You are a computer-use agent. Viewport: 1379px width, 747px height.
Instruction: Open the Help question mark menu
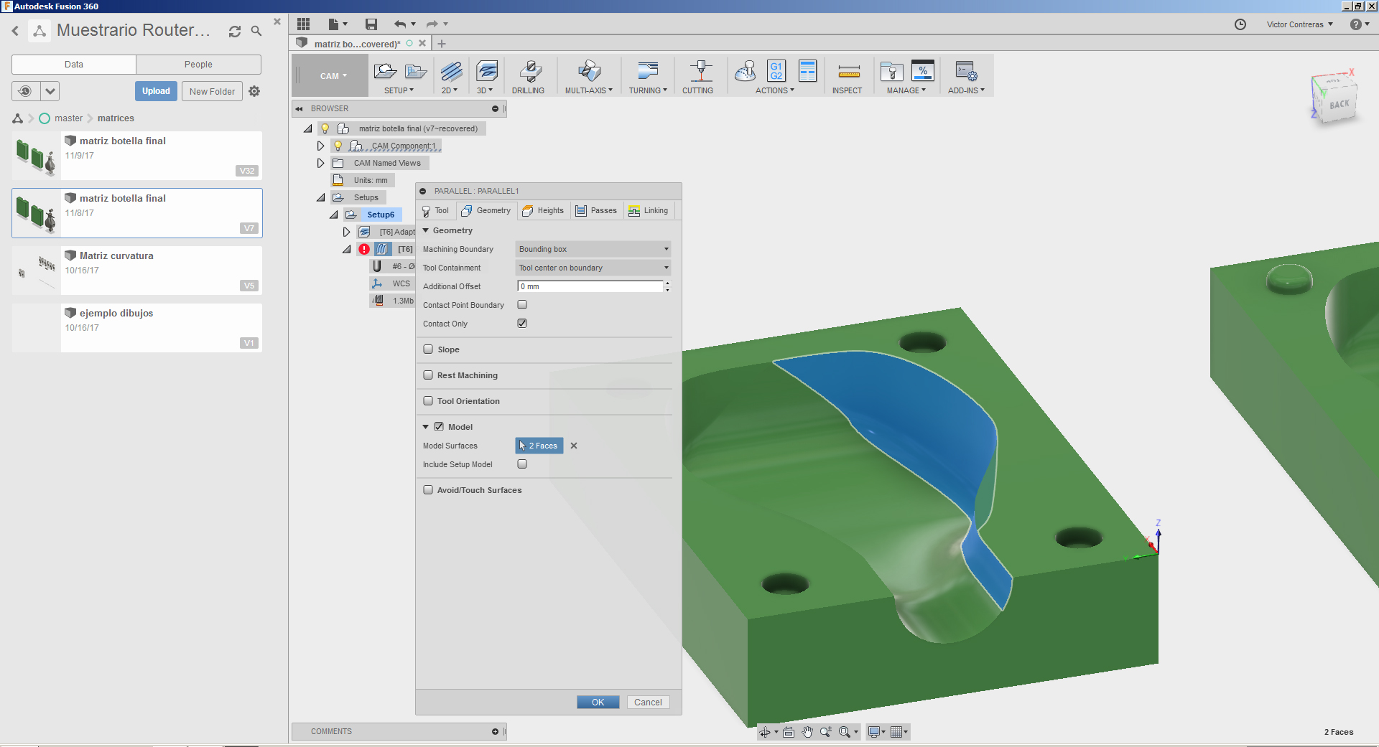(1360, 24)
